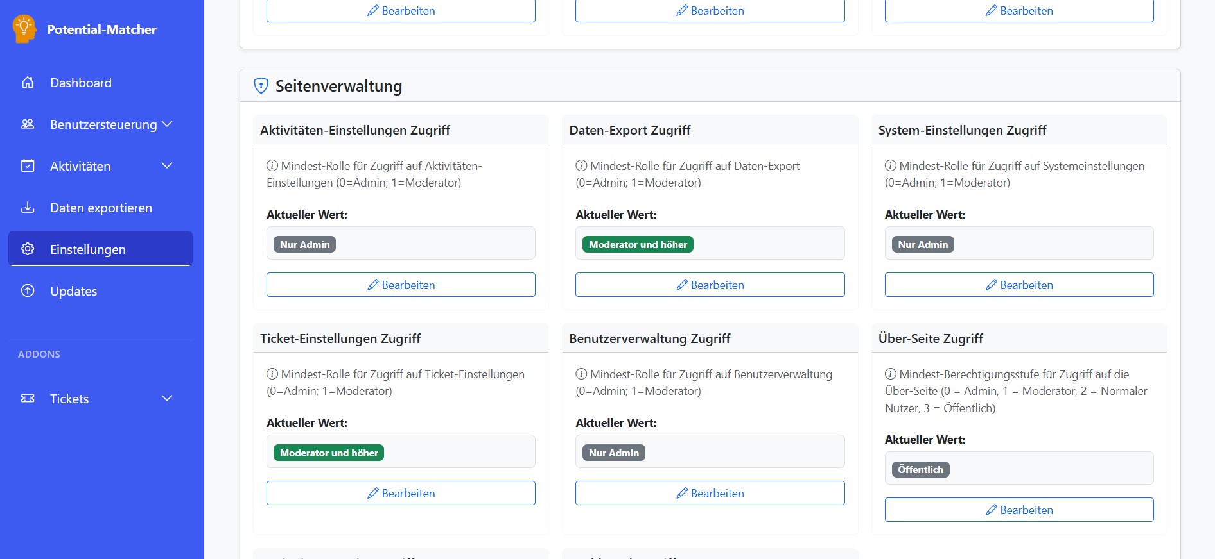Open the Updates menu item
The image size is (1215, 559).
click(74, 291)
